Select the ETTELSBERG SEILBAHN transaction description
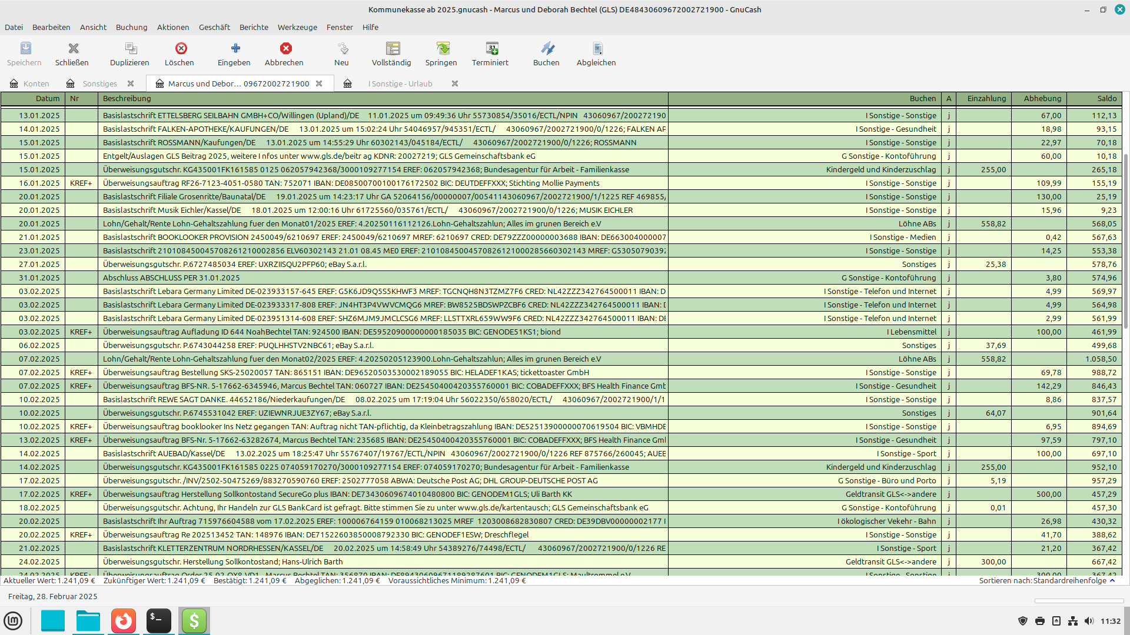 click(x=383, y=116)
